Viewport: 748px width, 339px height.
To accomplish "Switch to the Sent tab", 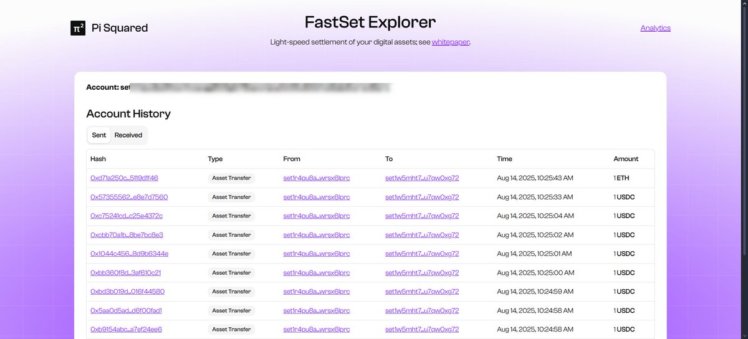I will [99, 135].
